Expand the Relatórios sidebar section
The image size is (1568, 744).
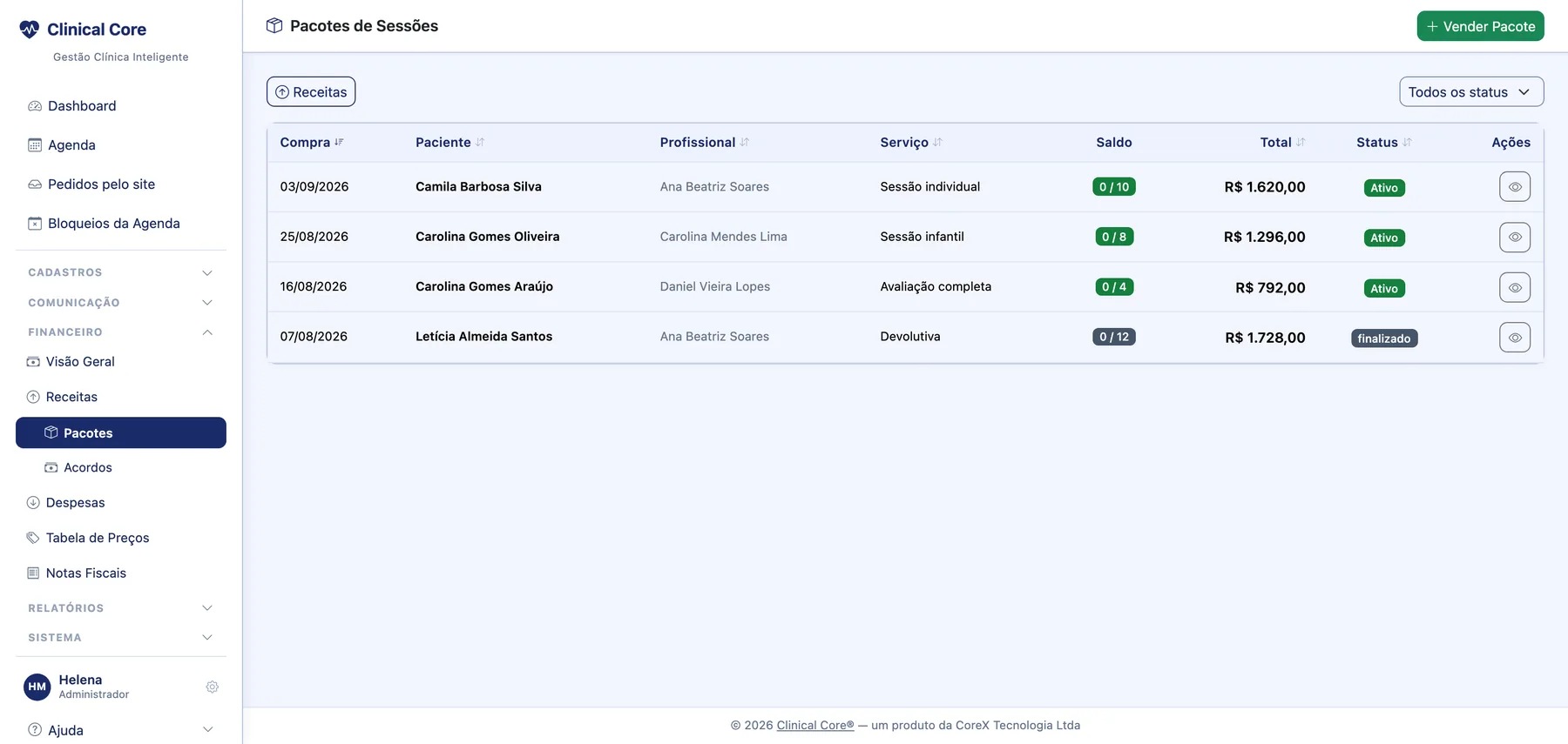click(121, 608)
